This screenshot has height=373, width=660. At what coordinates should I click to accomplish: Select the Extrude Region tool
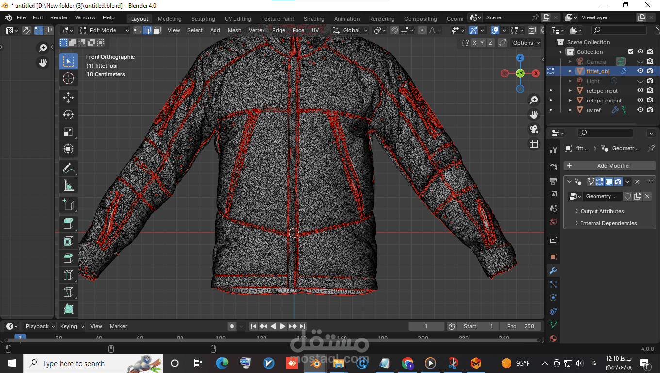(68, 224)
